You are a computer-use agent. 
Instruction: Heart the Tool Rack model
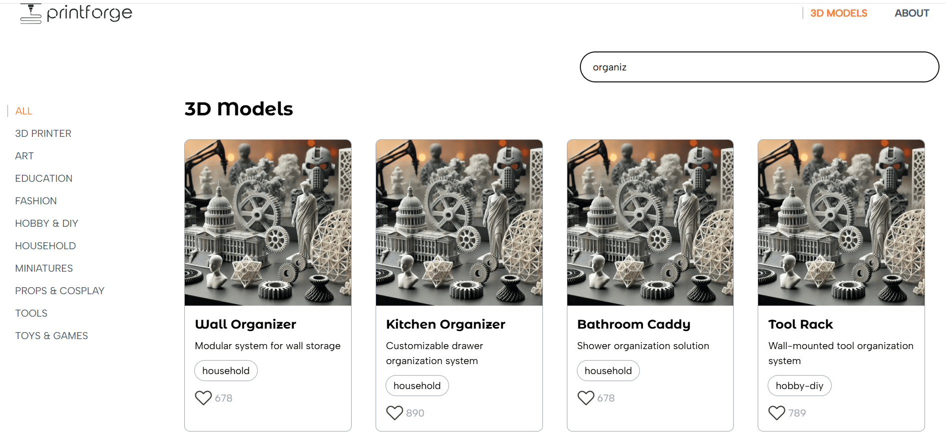point(777,413)
